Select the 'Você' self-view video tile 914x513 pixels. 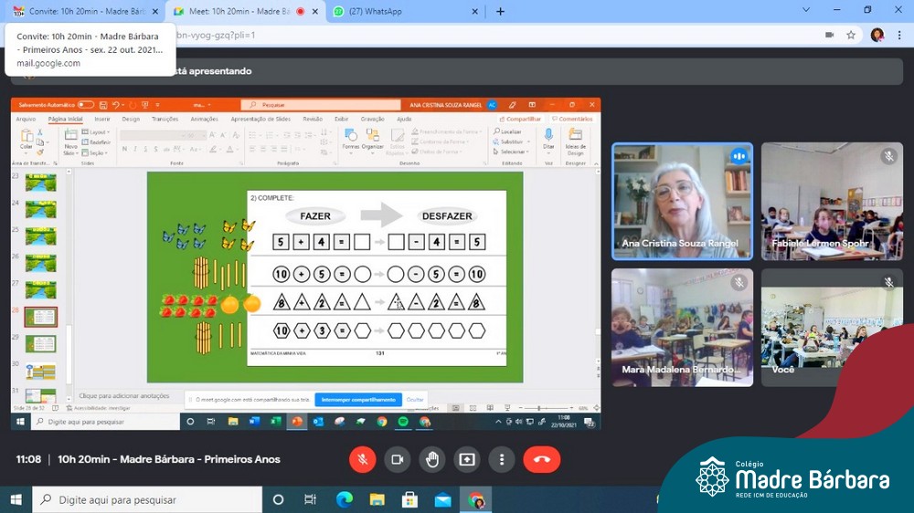tap(832, 328)
